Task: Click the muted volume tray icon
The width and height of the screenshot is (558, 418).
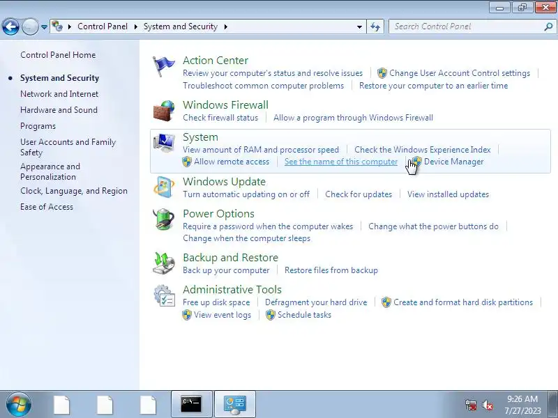Action: [x=487, y=405]
